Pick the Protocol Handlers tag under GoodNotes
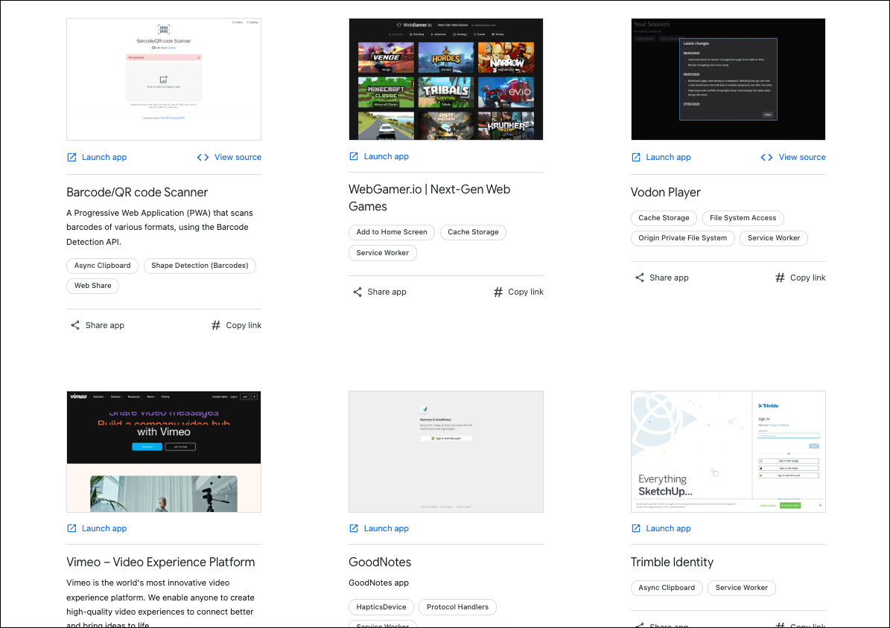This screenshot has height=628, width=890. coord(457,607)
